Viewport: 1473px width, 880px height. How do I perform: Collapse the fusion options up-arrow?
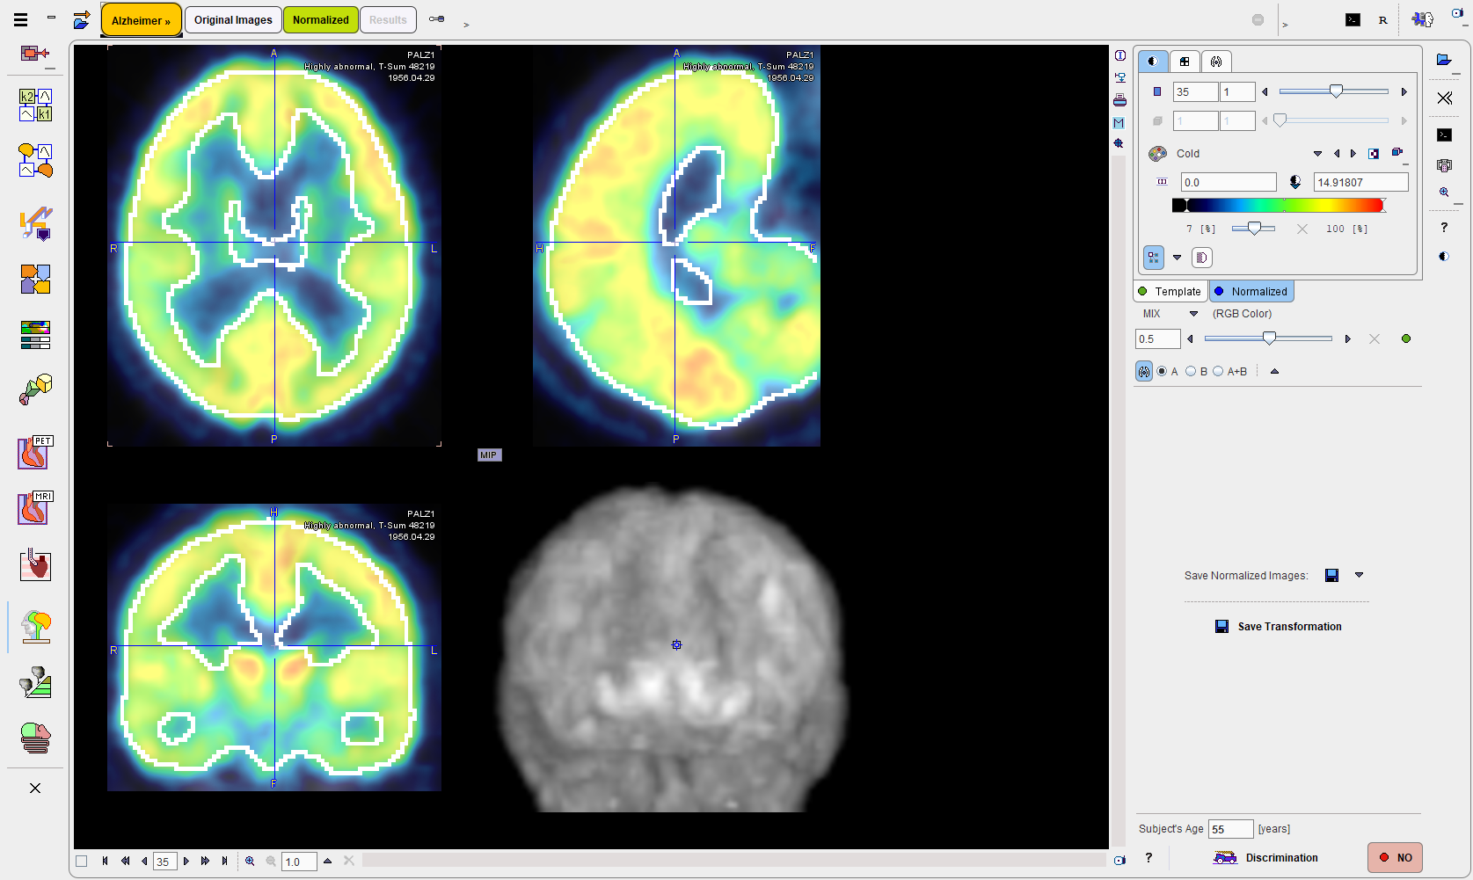[1274, 371]
